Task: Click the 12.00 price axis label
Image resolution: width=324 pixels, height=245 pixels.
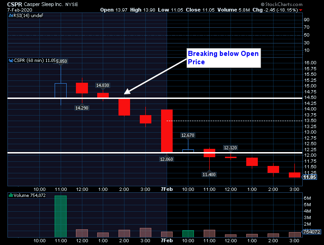Action: 311,155
